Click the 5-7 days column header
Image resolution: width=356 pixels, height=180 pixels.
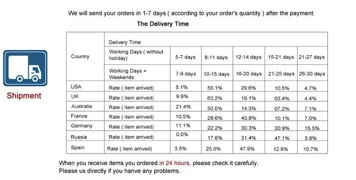coord(185,57)
